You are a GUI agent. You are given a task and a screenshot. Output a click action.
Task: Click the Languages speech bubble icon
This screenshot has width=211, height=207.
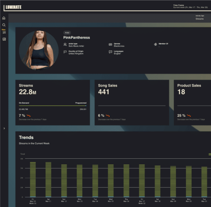(110, 52)
